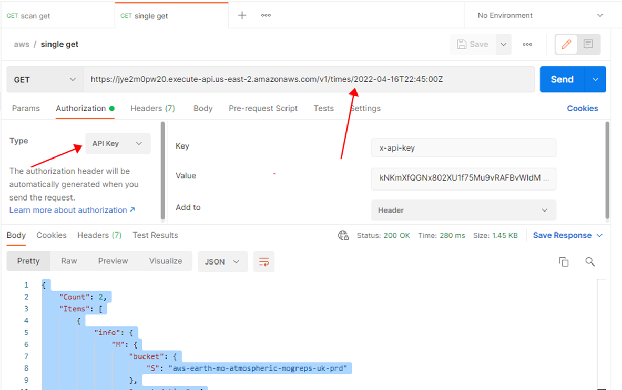The width and height of the screenshot is (622, 390).
Task: Open the GET method dropdown
Action: pyautogui.click(x=45, y=80)
